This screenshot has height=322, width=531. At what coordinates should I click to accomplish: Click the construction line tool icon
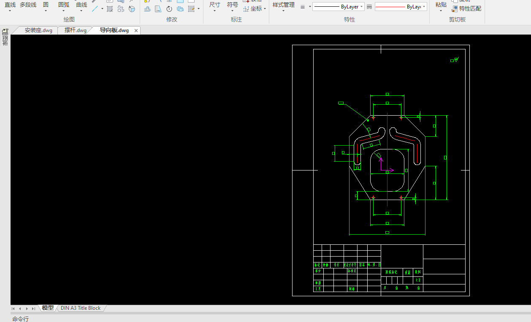95,9
